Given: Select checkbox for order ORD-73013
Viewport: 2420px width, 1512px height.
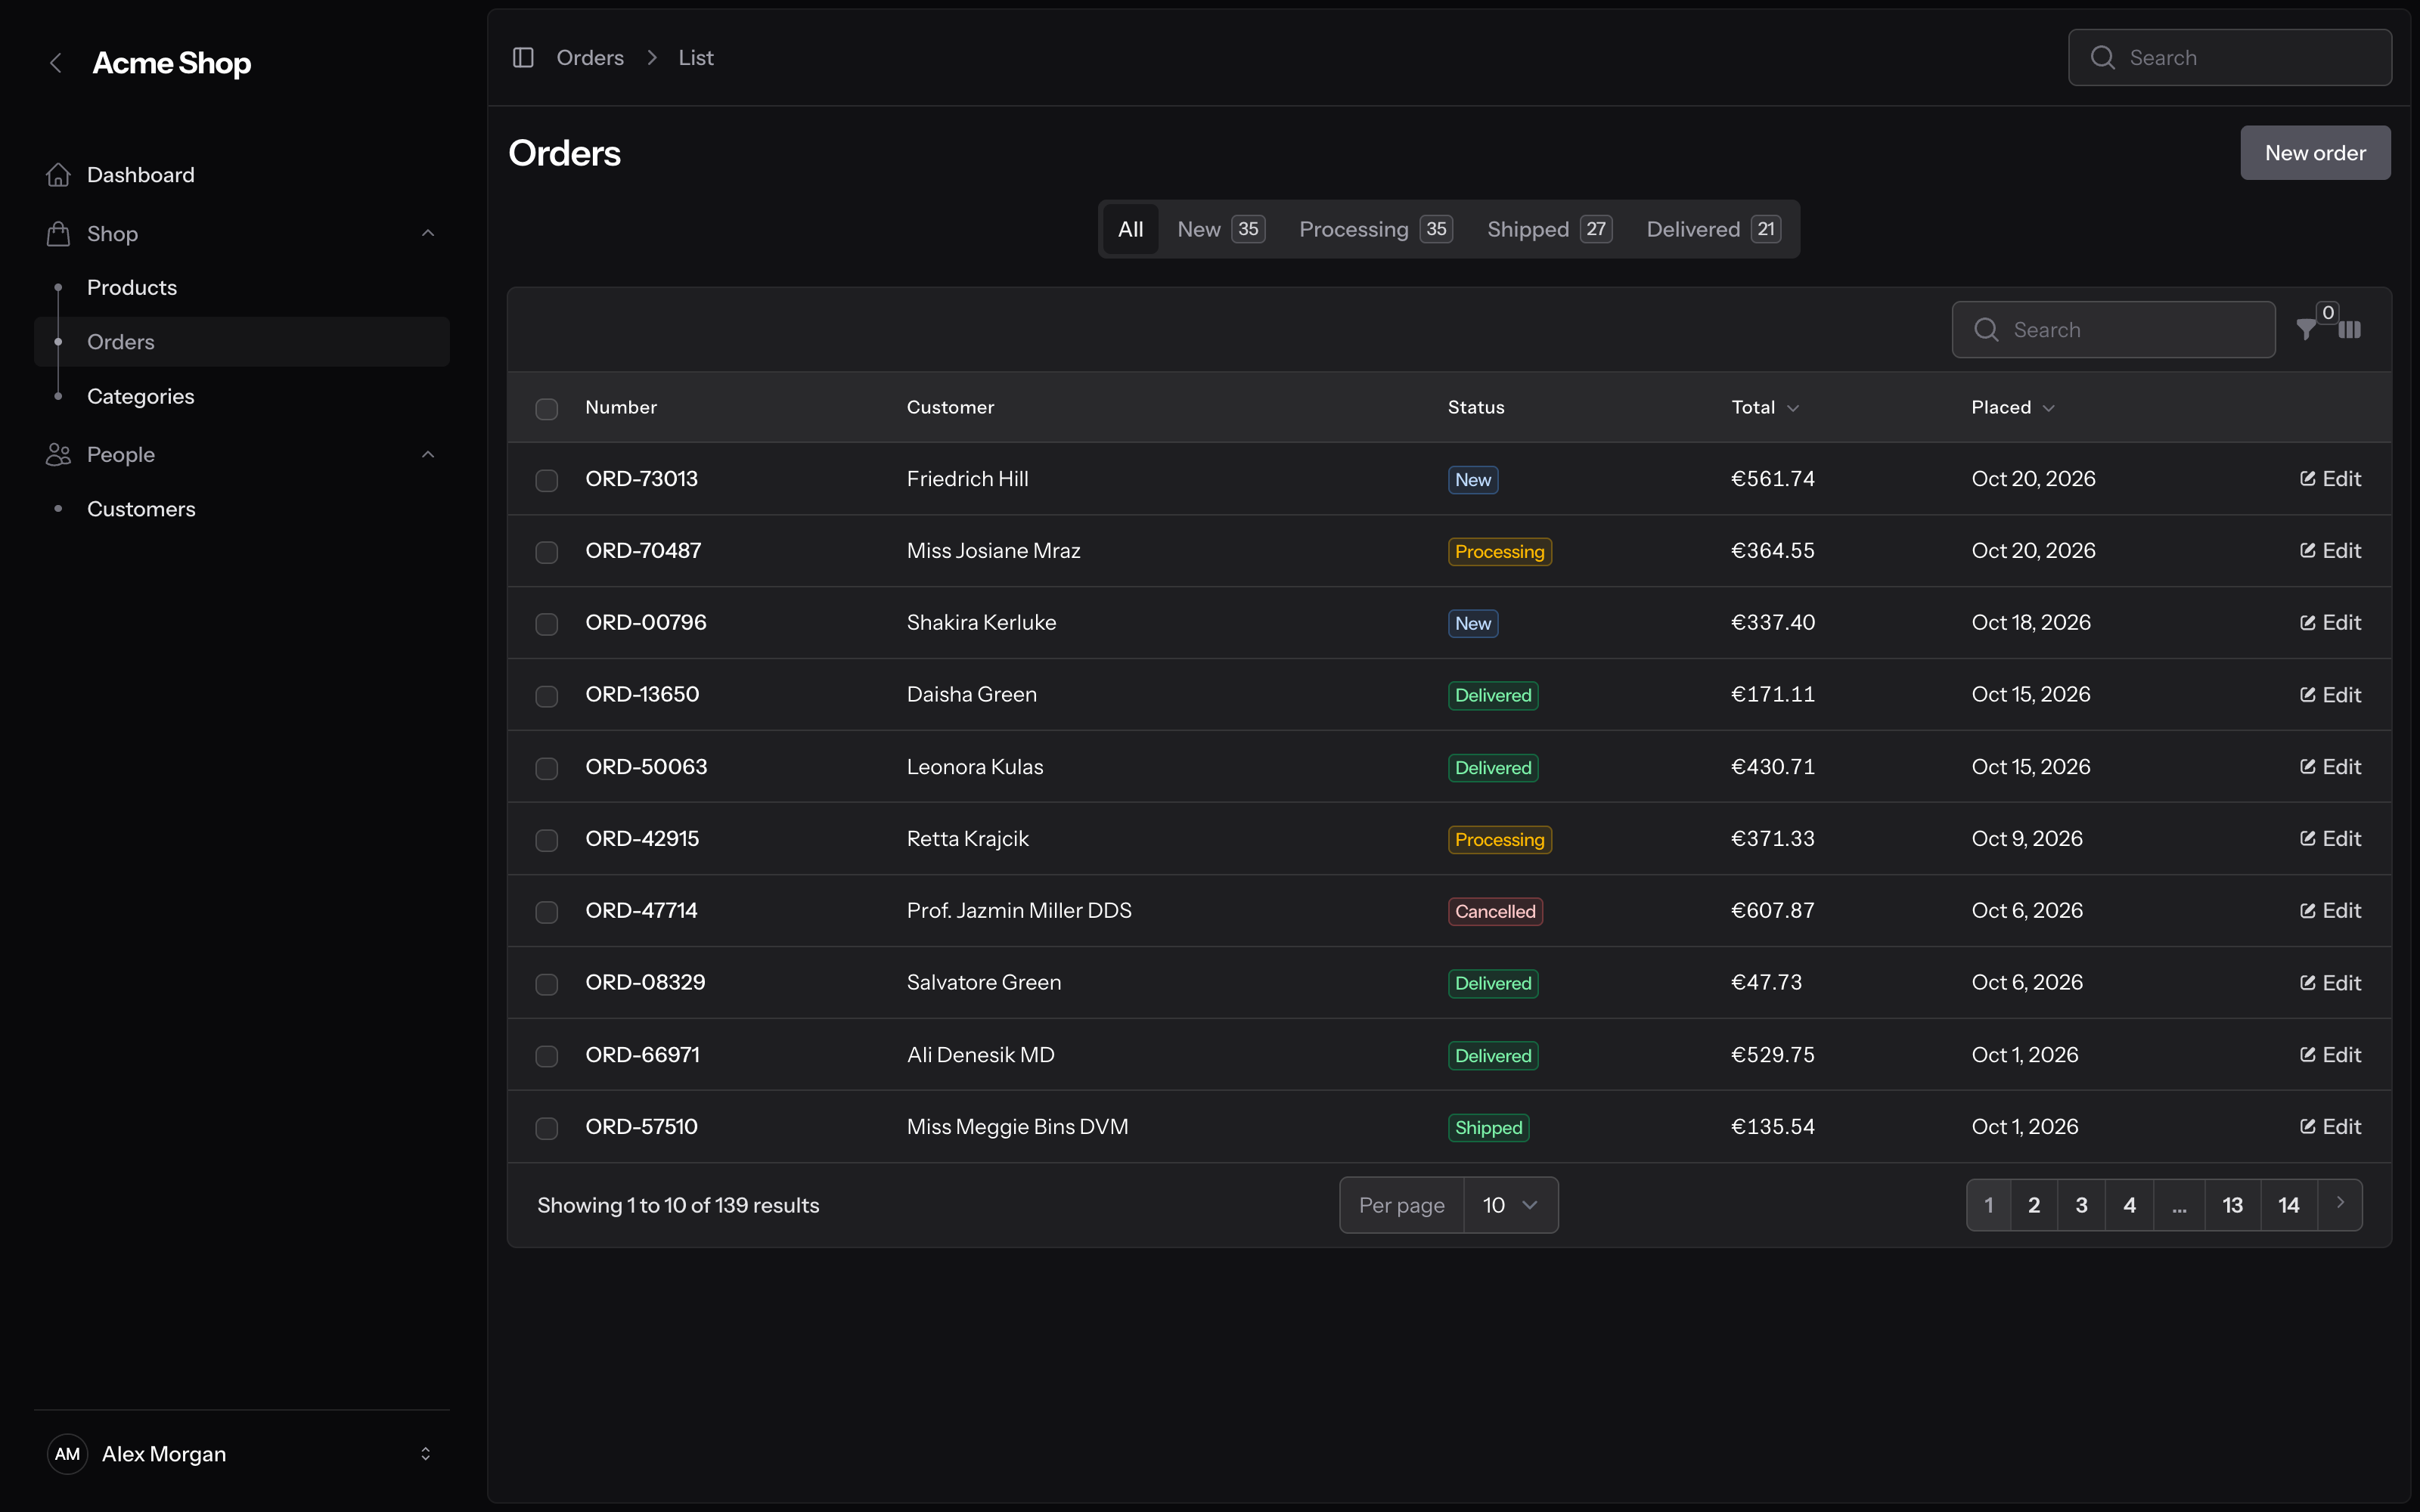Looking at the screenshot, I should [x=547, y=481].
